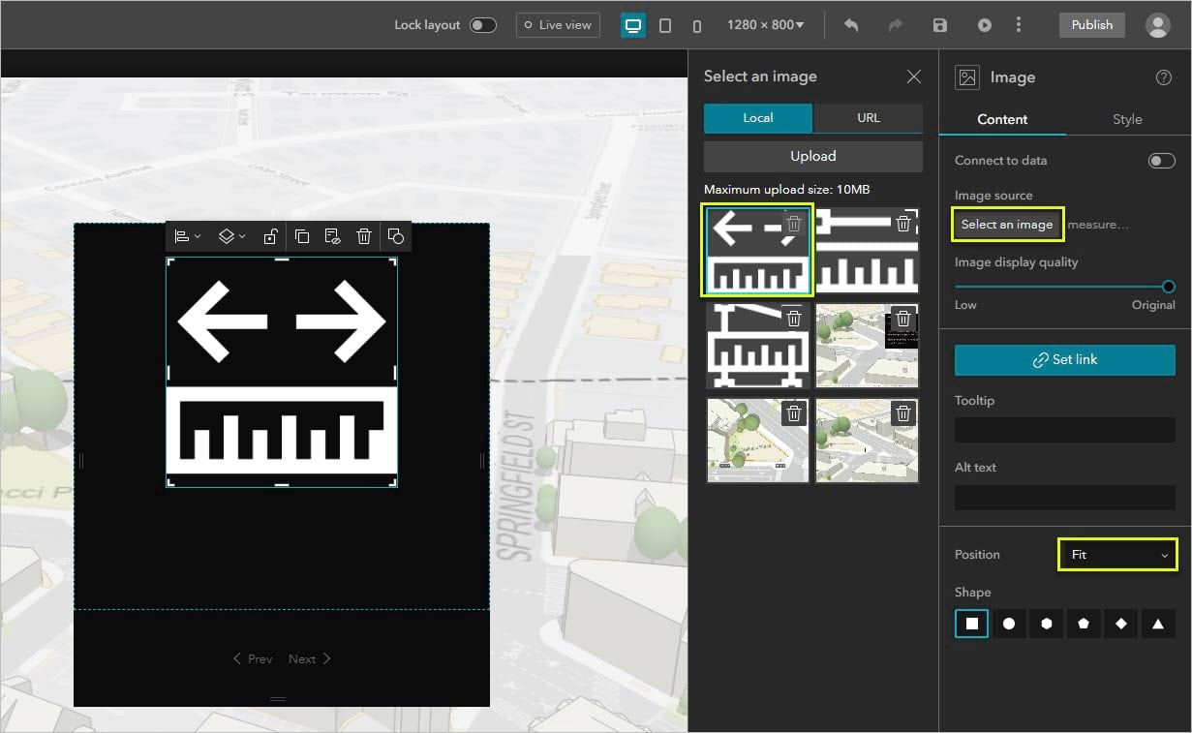The image size is (1192, 733).
Task: Click the Undo arrow icon
Action: (850, 24)
